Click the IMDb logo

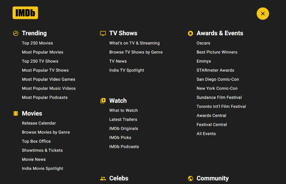25,13
